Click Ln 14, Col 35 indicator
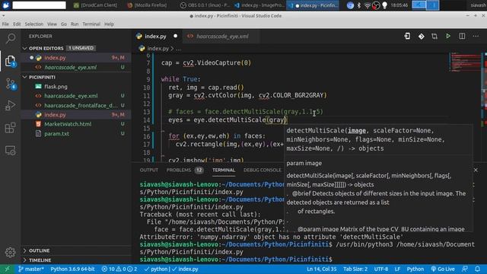Screen dimensions: 487x274 (x=321, y=269)
